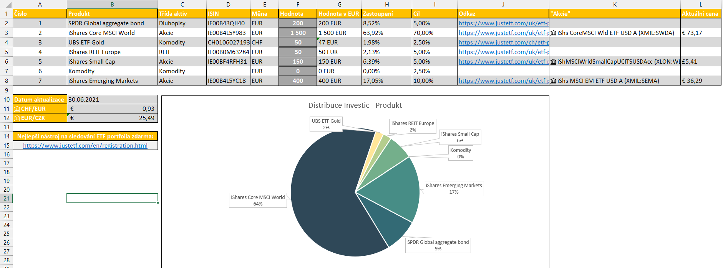The height and width of the screenshot is (268, 723).
Task: Click the Komodity 0% chart label
Action: [x=461, y=153]
